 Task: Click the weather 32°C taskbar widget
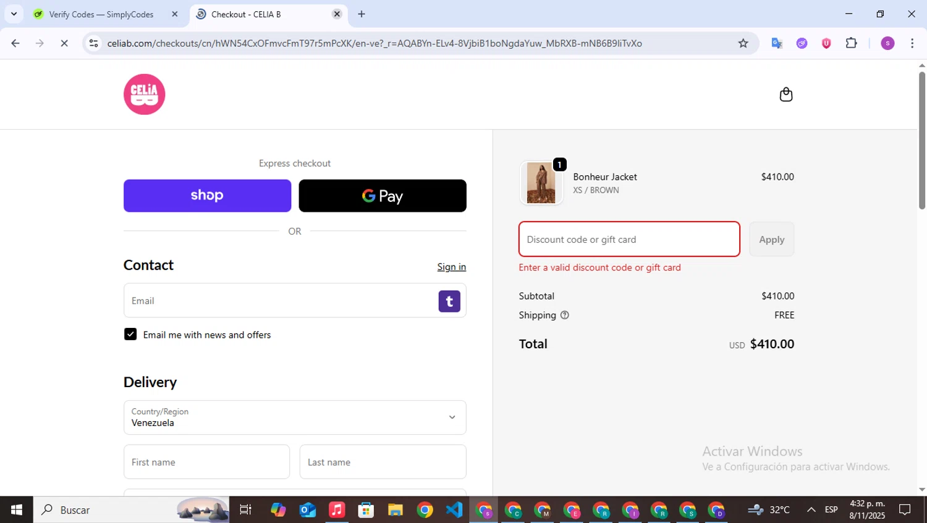[x=769, y=510]
